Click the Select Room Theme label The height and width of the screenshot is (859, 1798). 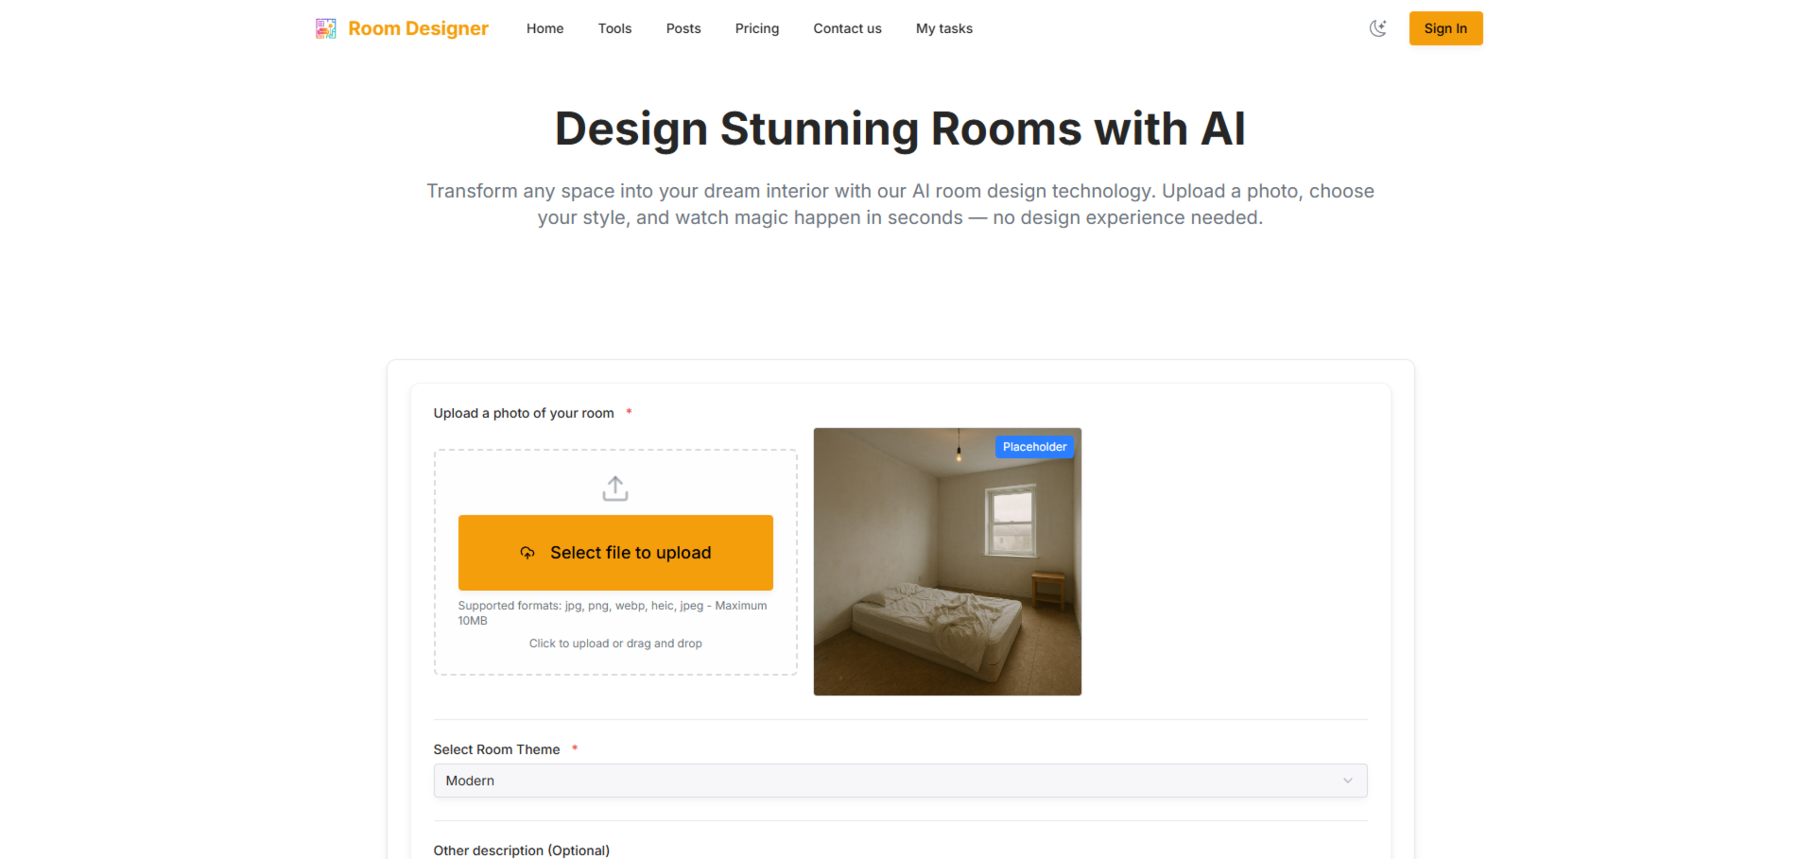[x=496, y=749]
